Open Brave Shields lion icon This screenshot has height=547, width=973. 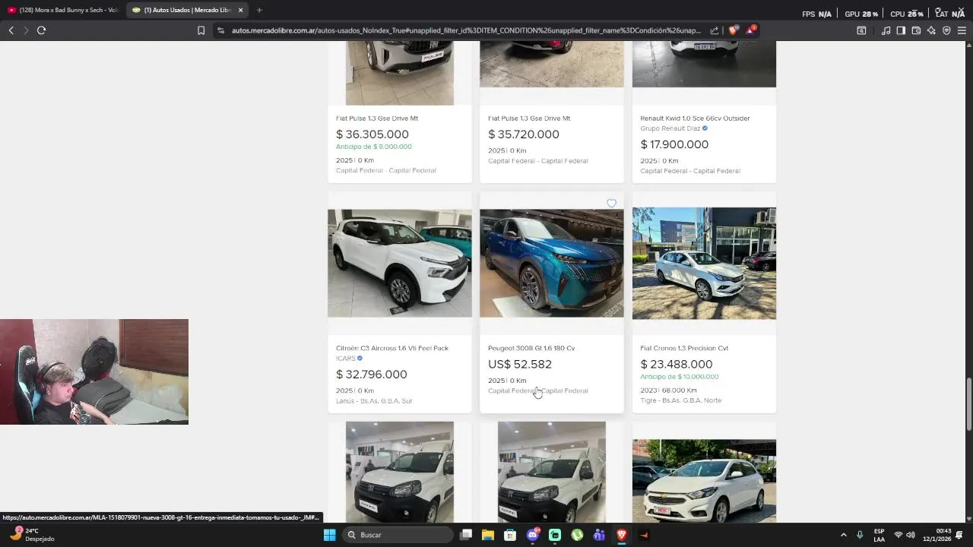(734, 30)
